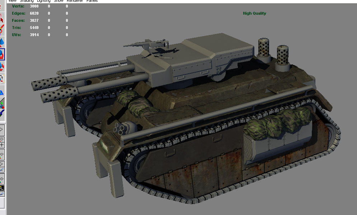Click the 'Faces:' poly count label
Screen dimensions: 357x215
18,20
